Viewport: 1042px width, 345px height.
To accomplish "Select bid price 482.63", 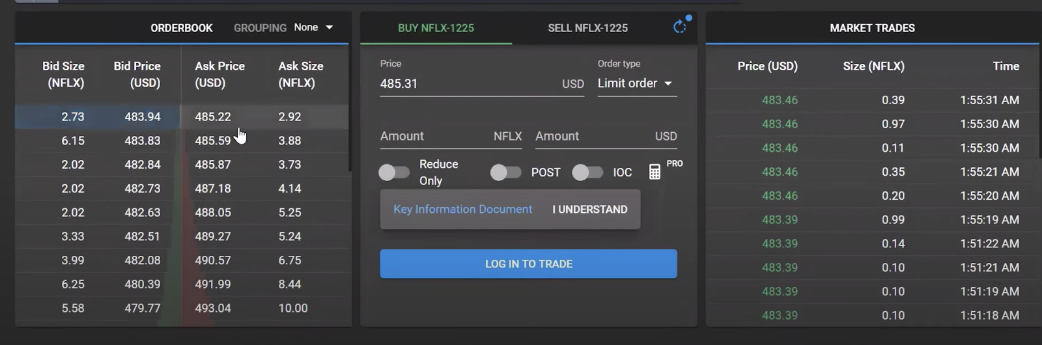I will [x=143, y=212].
